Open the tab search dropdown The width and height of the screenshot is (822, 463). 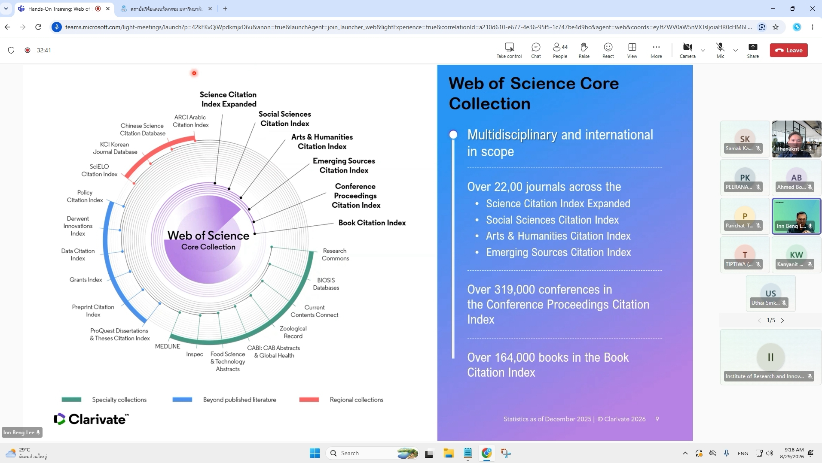pyautogui.click(x=6, y=9)
